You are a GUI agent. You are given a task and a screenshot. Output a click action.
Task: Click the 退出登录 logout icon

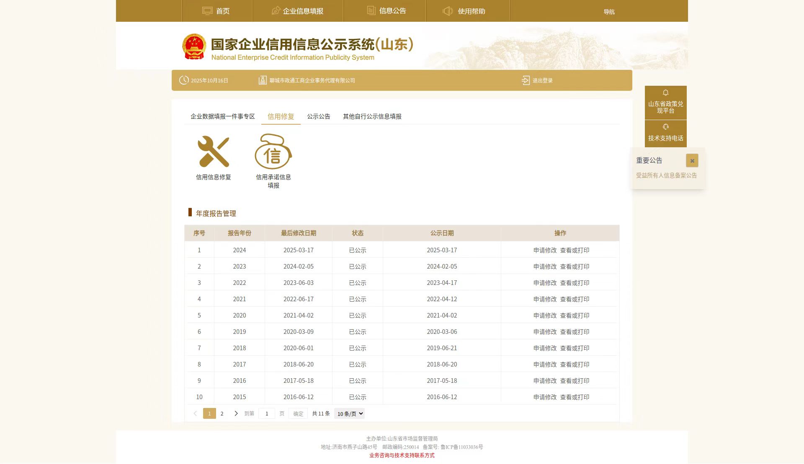click(x=526, y=80)
